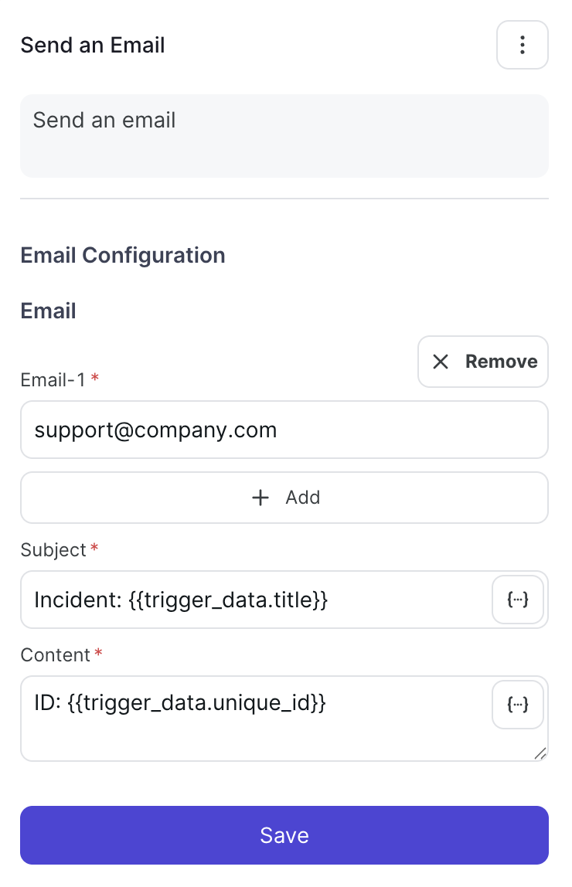
Task: Click the X icon beside Remove
Action: point(440,362)
